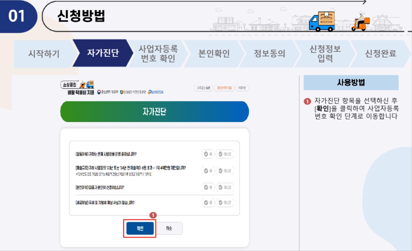Viewport: 412px width, 251px height.
Task: Click the 신청방법 title text
Action: pos(81,16)
